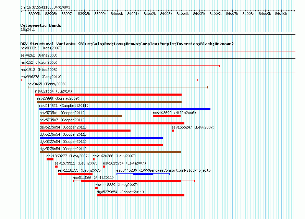
Task: Click the small esv1665247 (Levy2007) red marker
Action: (x=173, y=131)
